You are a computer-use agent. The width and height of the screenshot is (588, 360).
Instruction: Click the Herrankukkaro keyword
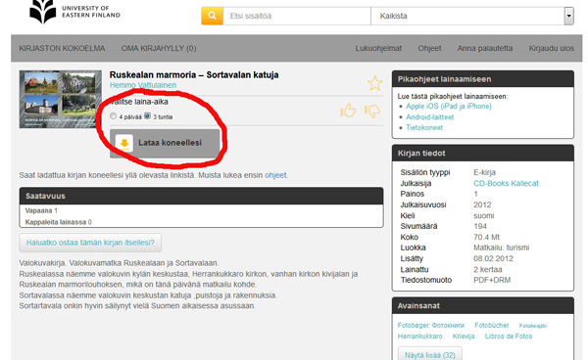tap(420, 337)
